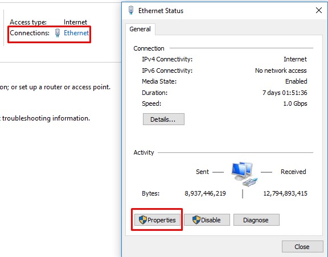Click the Ethernet Status window title

point(161,11)
